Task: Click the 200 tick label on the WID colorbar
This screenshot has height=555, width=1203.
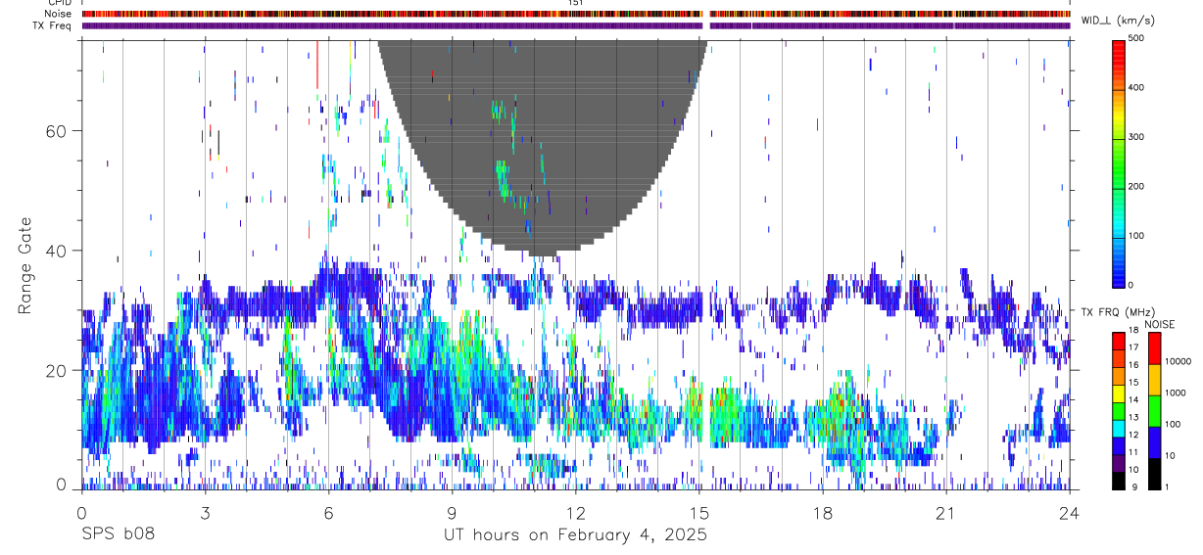Action: coord(1137,186)
